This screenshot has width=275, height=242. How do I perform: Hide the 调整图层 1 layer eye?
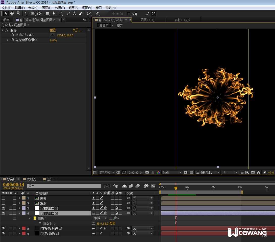pyautogui.click(x=3, y=208)
